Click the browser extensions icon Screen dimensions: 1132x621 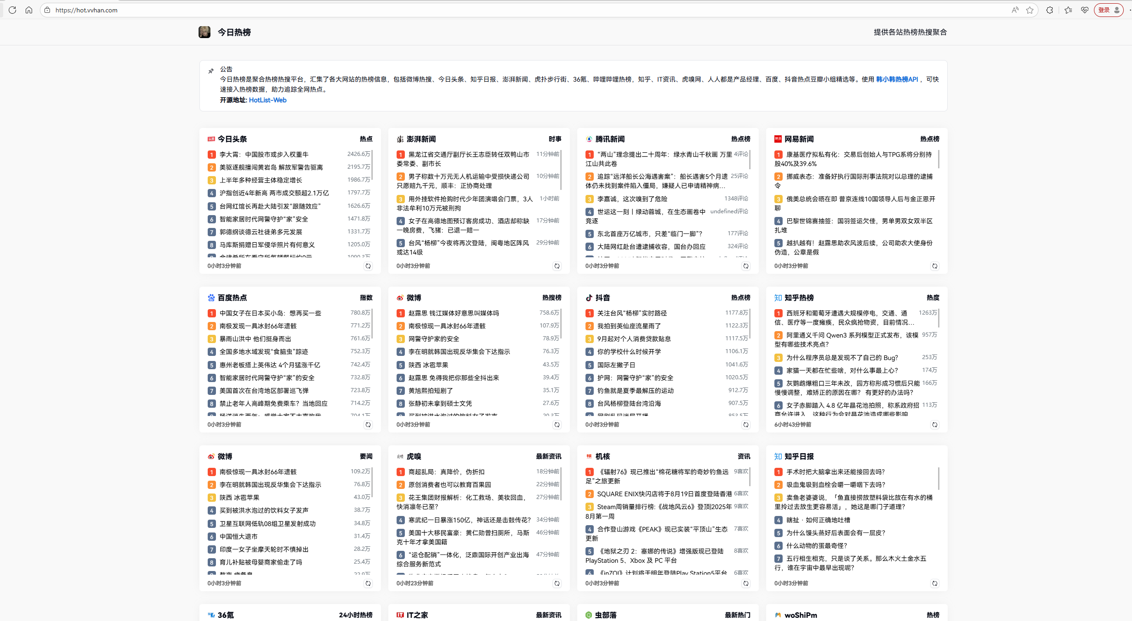click(1049, 10)
